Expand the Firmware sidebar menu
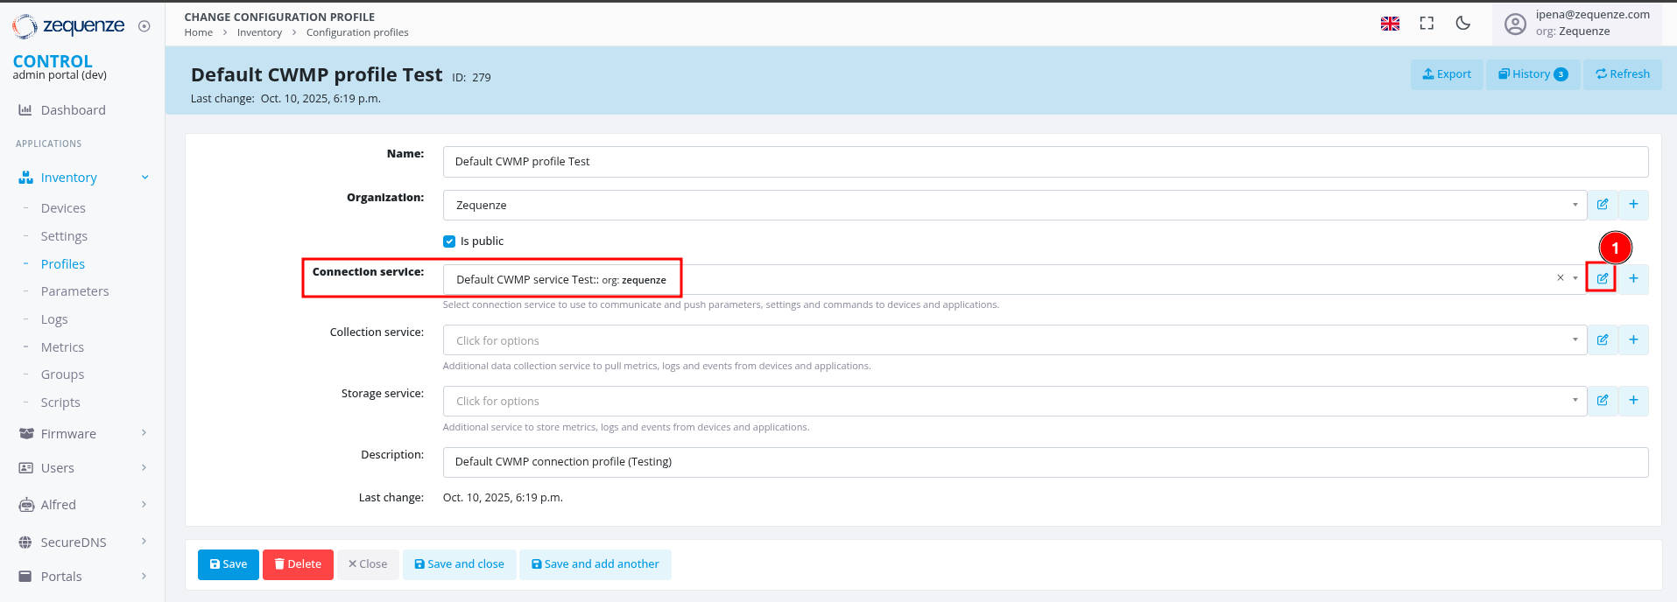Viewport: 1677px width, 602px height. [x=81, y=434]
